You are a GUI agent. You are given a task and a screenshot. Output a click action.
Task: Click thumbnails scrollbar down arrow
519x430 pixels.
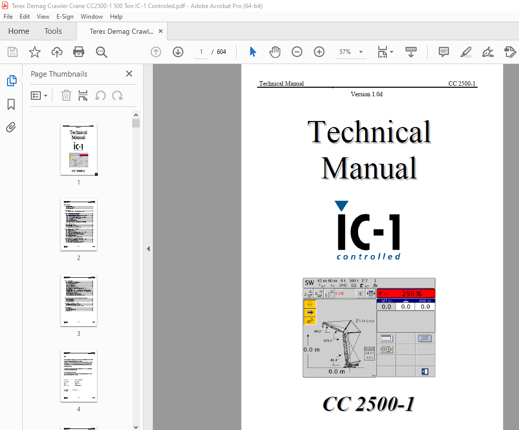click(x=136, y=427)
